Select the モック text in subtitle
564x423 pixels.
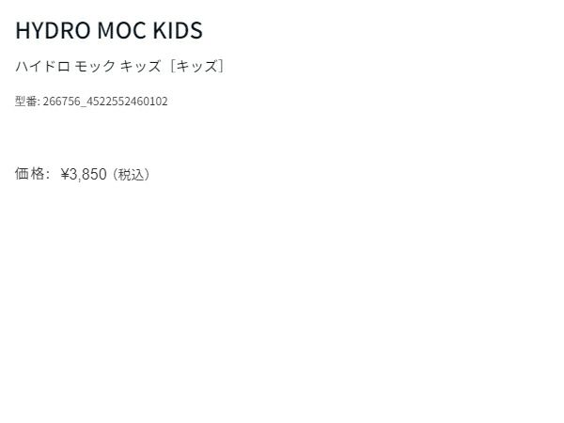coord(95,67)
